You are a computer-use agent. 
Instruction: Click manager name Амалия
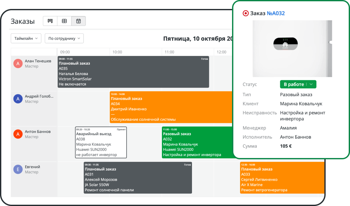tap(288, 128)
